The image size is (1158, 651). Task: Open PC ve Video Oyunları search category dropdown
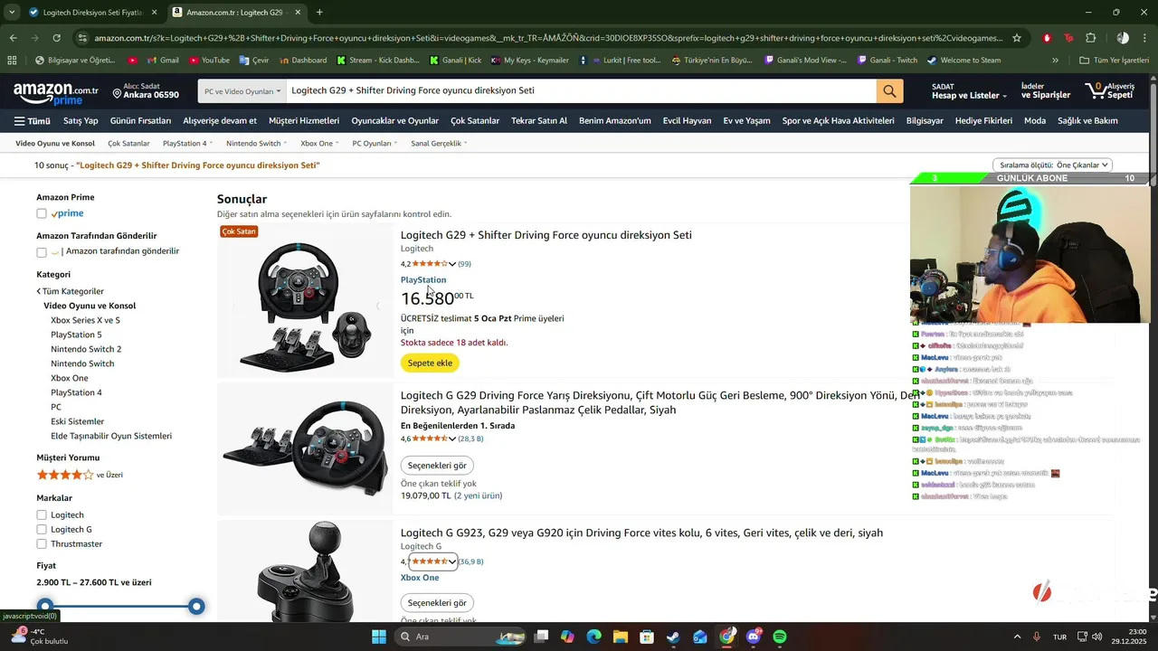tap(242, 91)
